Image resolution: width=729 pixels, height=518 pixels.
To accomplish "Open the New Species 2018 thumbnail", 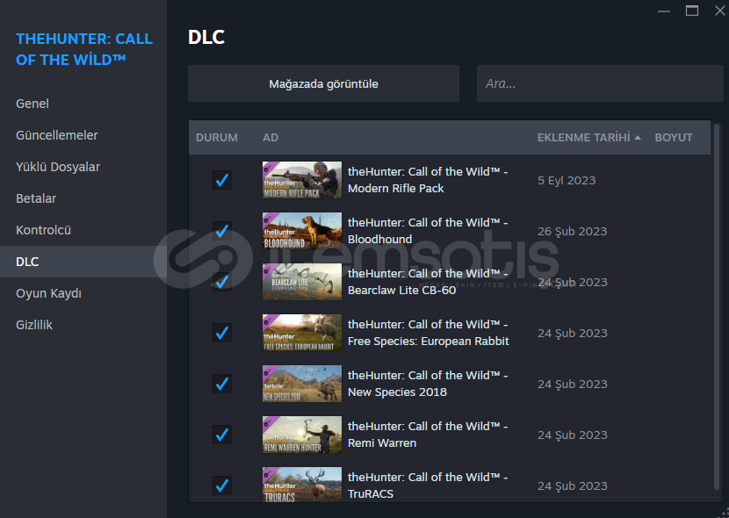I will pos(302,384).
